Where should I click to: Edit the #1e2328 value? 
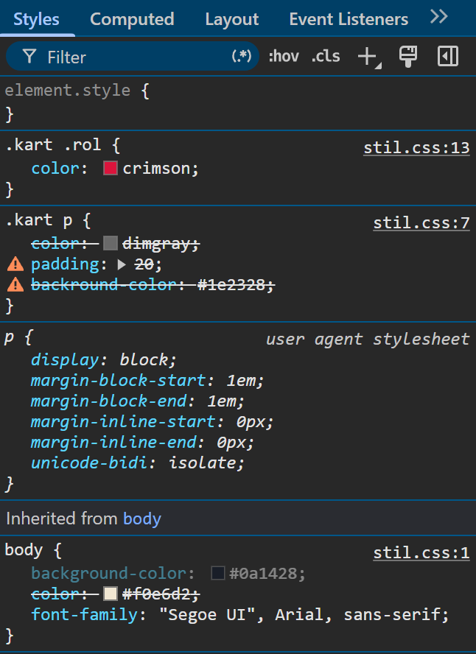pyautogui.click(x=231, y=285)
